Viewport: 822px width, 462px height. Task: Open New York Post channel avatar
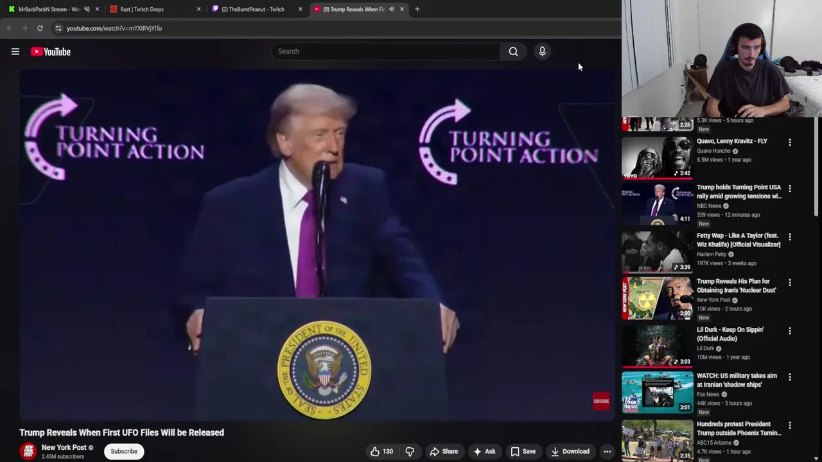(x=28, y=451)
